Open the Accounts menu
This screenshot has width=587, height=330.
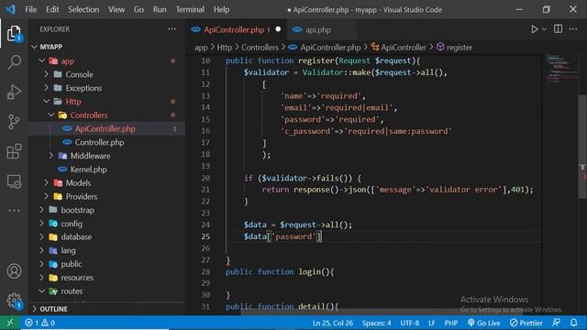[x=14, y=271]
